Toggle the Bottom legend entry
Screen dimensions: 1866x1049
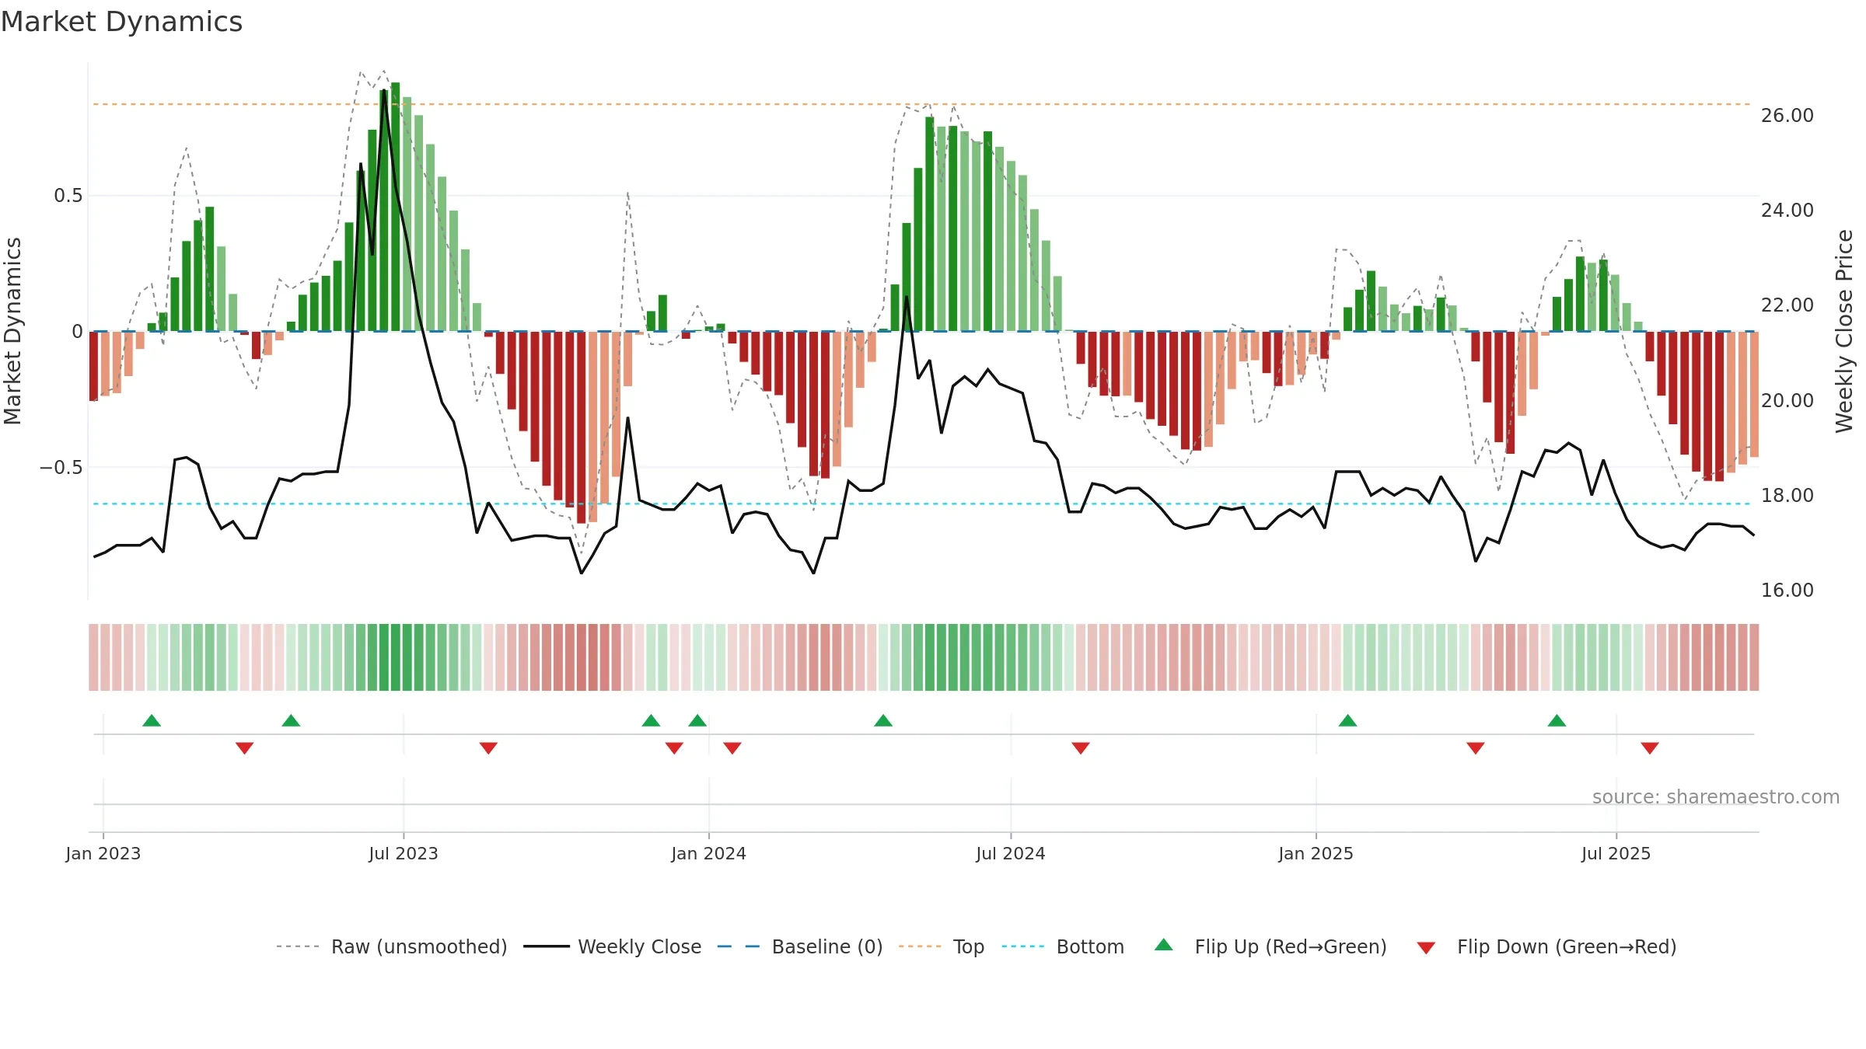tap(1063, 946)
